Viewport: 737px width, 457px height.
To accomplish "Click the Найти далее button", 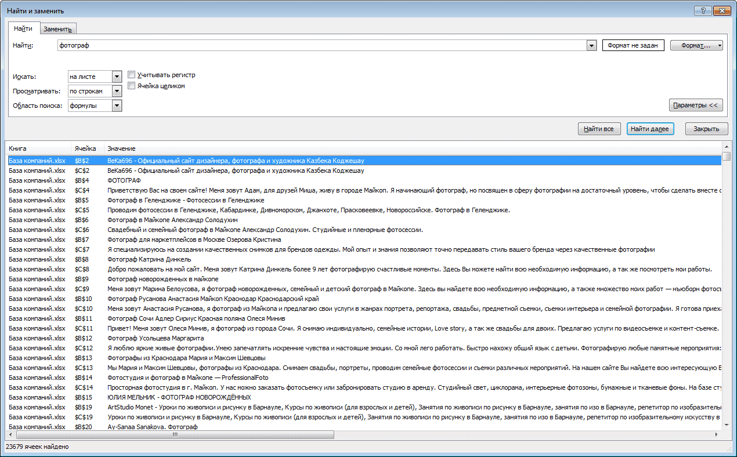I will 650,129.
